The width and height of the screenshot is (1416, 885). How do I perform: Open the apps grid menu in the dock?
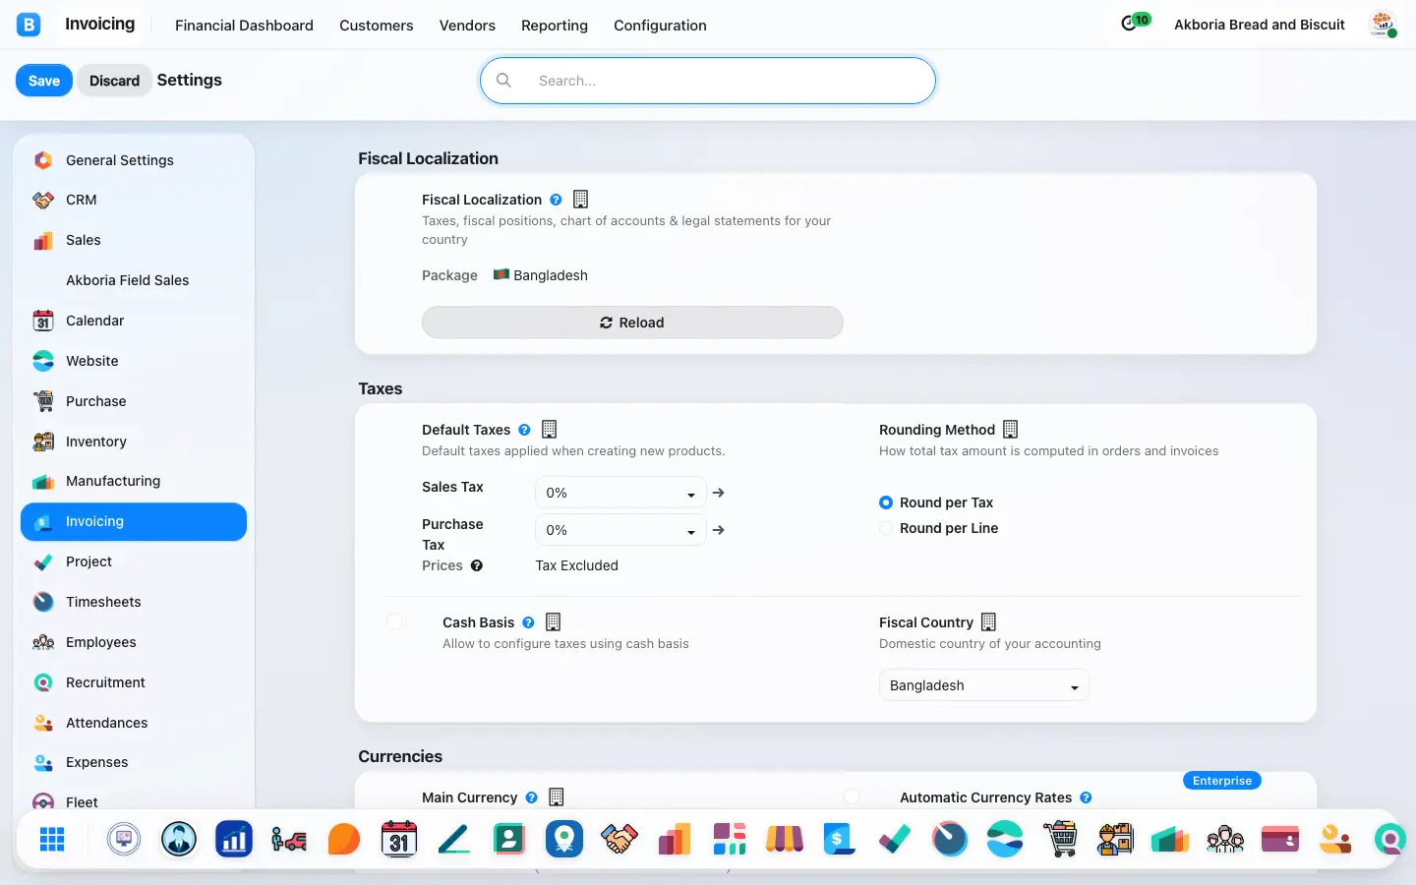(x=52, y=840)
